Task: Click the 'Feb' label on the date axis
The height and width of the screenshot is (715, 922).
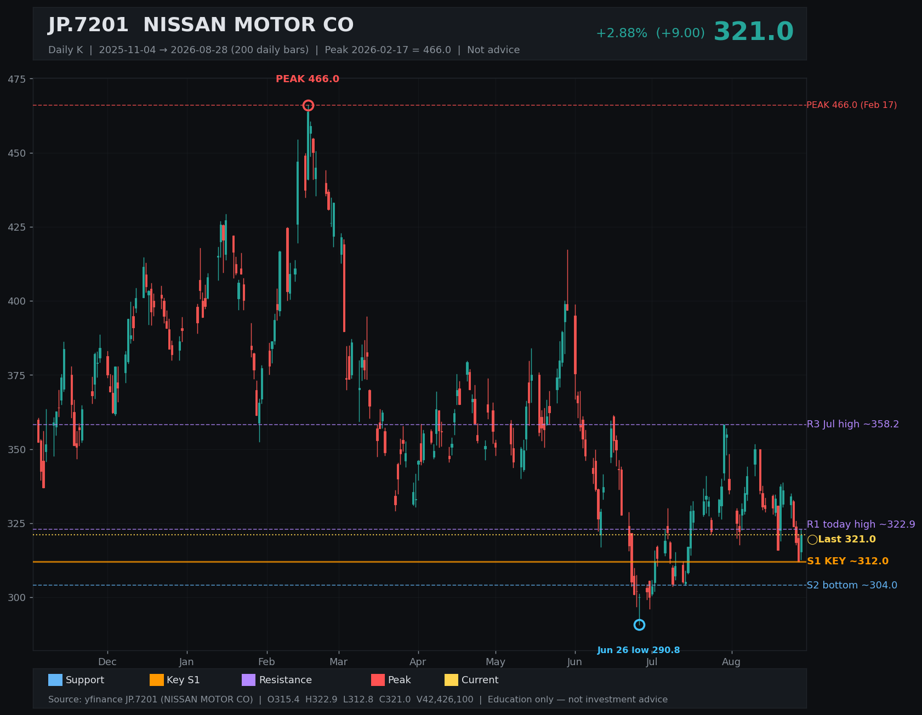Action: 266,662
